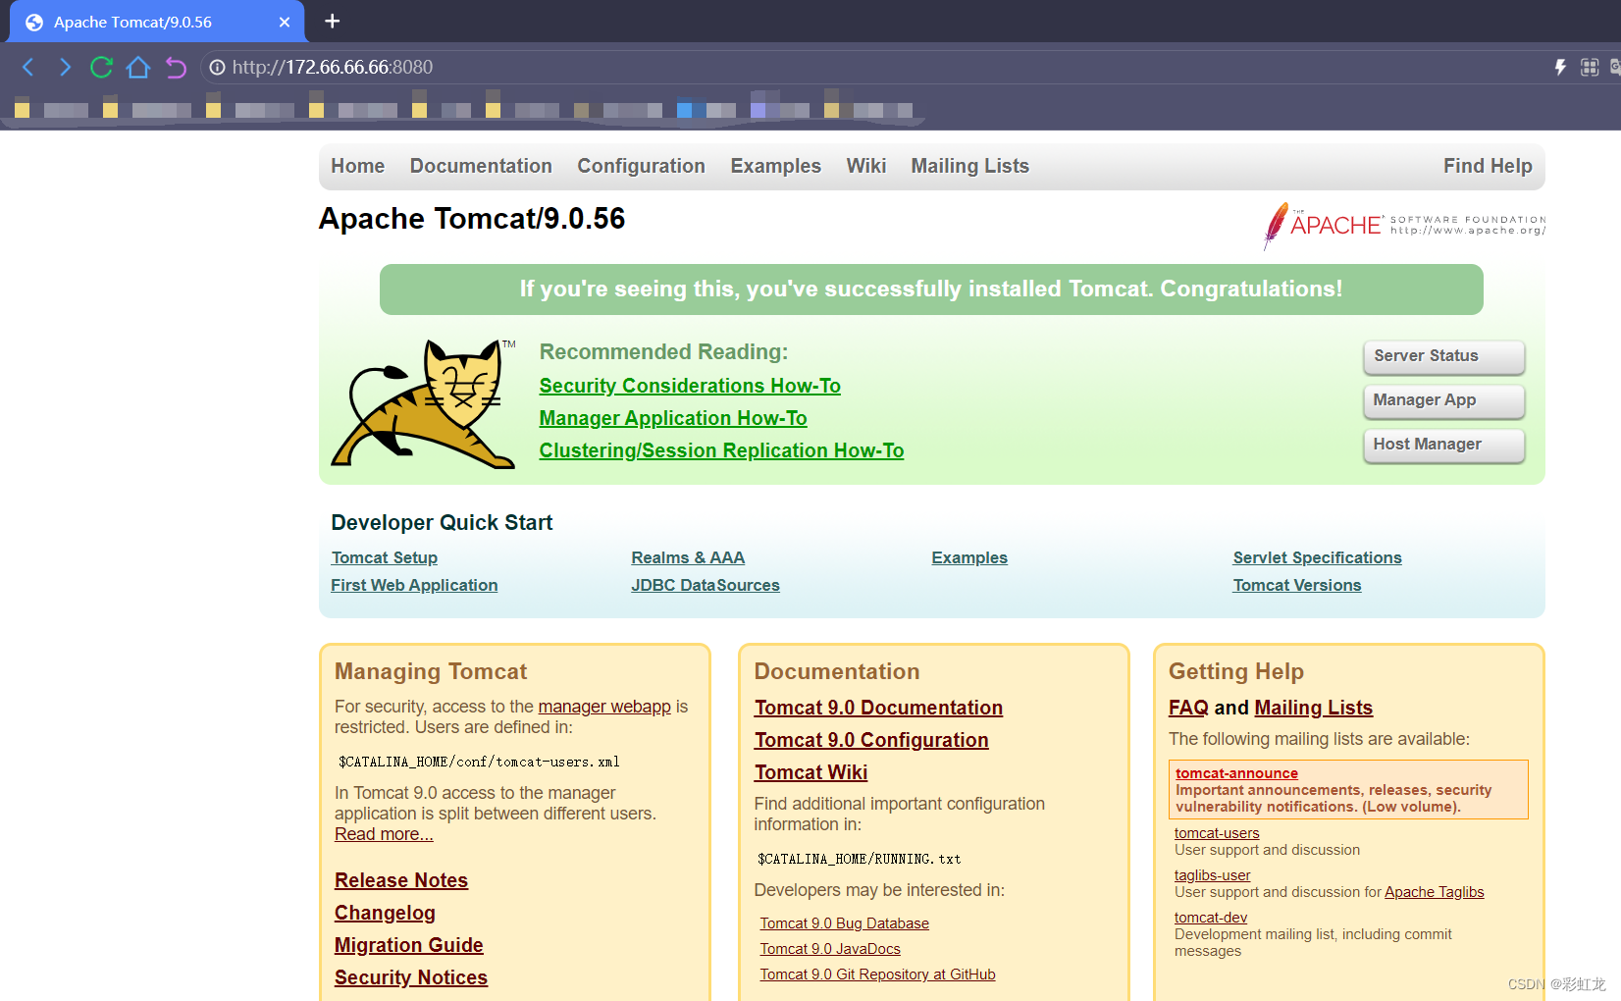Click the Apache Software Foundation logo

pyautogui.click(x=1404, y=226)
